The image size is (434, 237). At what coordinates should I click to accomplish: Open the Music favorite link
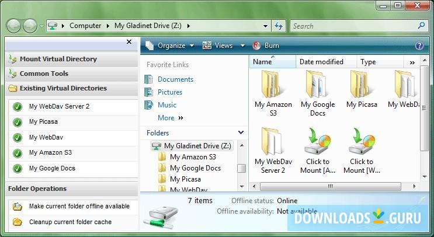pos(167,105)
